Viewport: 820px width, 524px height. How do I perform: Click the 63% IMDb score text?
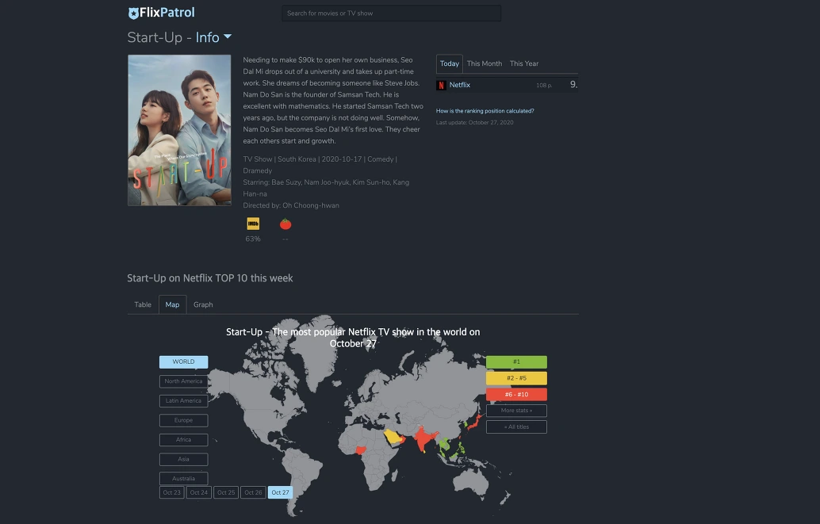pyautogui.click(x=253, y=239)
